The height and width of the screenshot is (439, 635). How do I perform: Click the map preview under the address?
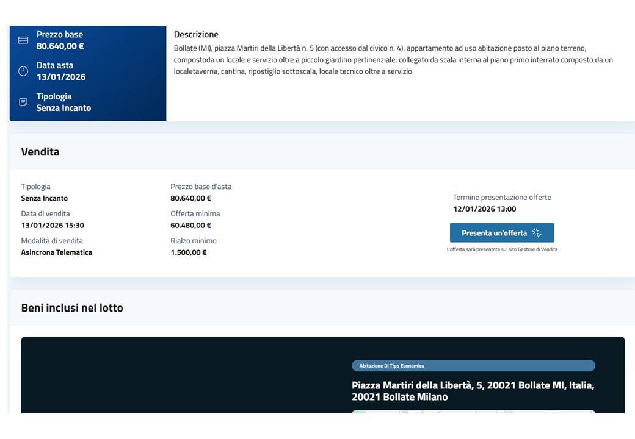(473, 412)
